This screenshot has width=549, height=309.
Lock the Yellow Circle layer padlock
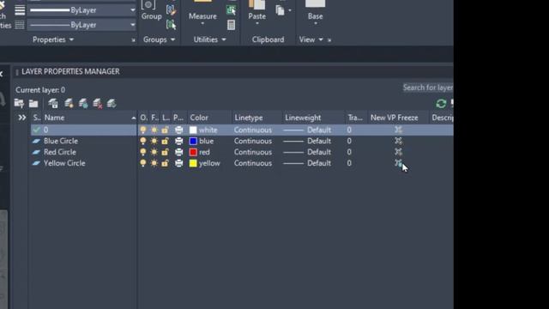[165, 163]
